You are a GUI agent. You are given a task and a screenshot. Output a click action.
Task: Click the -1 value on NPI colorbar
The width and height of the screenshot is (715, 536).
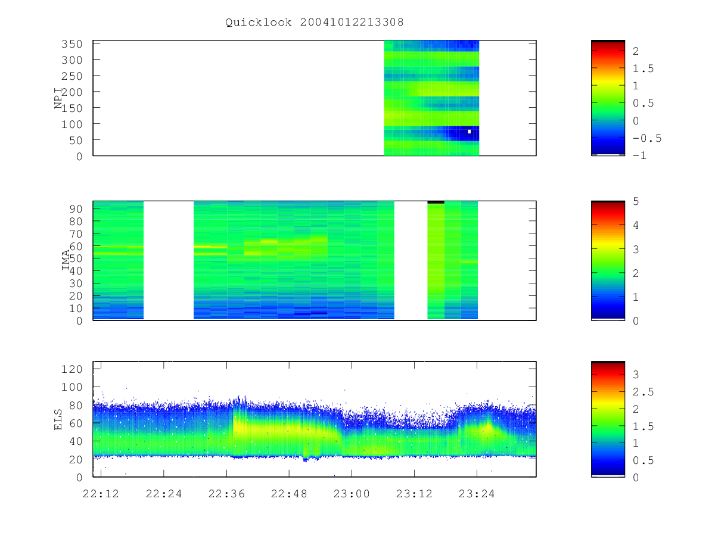(639, 155)
